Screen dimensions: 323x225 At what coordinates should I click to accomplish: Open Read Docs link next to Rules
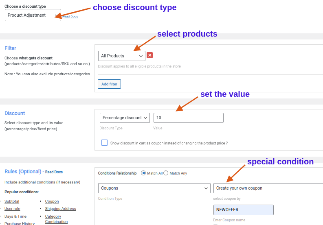(x=54, y=172)
